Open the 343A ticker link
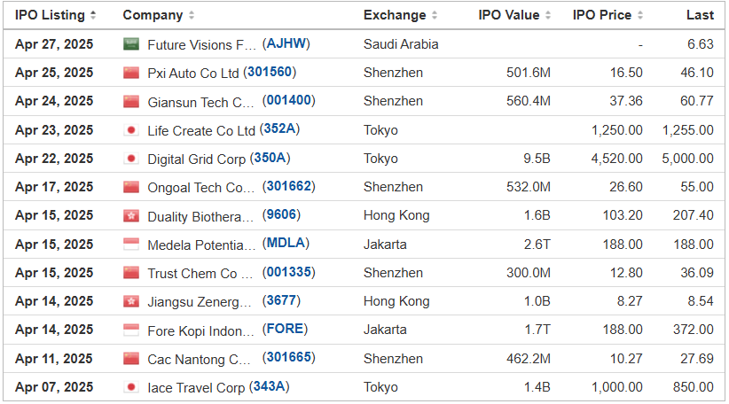729x404 pixels. click(x=270, y=386)
